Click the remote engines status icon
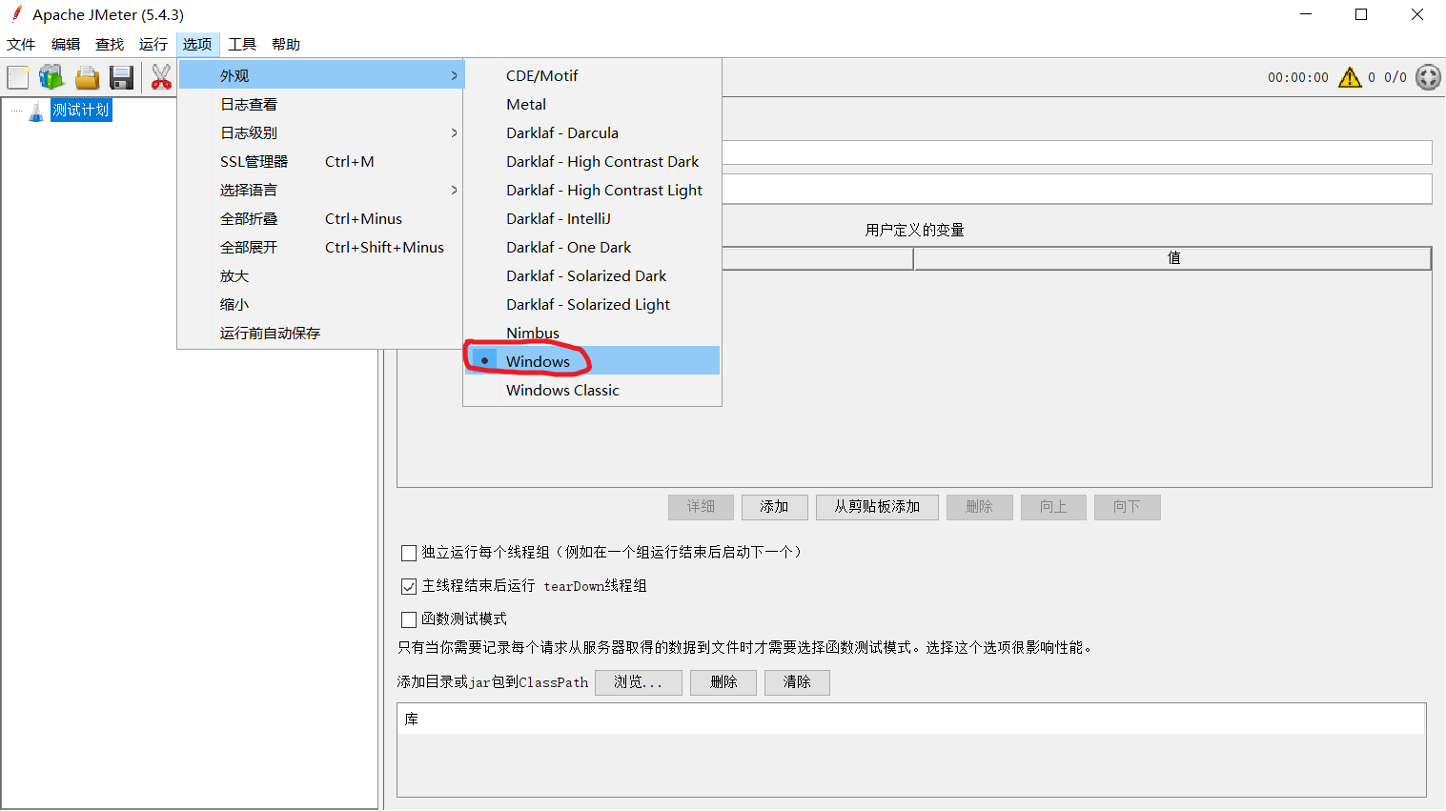Viewport: 1446px width, 811px height. coord(1428,77)
